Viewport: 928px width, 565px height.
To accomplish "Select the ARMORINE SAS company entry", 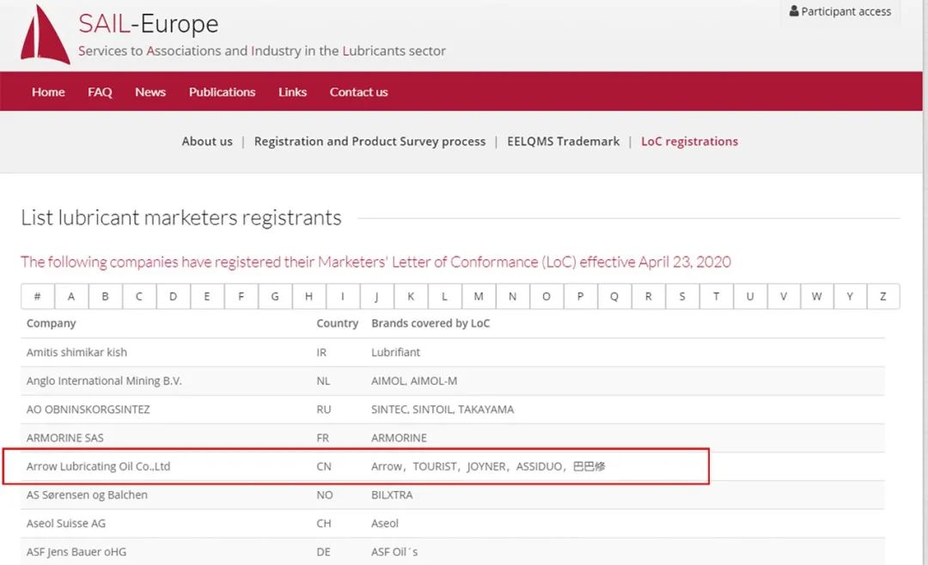I will (x=65, y=438).
